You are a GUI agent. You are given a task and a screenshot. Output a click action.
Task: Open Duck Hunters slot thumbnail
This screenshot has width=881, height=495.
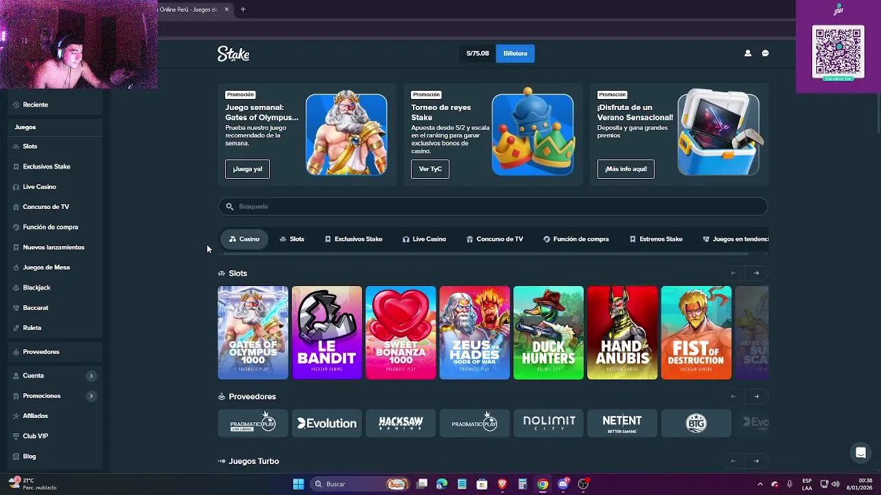pyautogui.click(x=549, y=333)
